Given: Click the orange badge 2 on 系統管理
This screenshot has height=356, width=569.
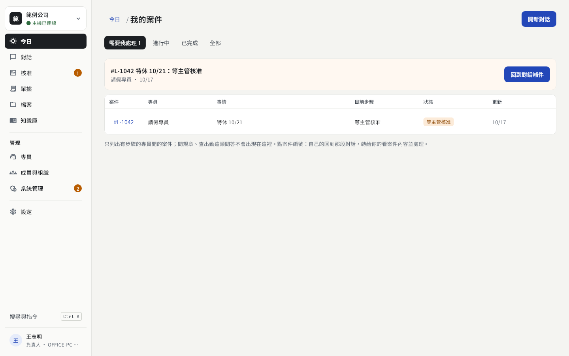Looking at the screenshot, I should [x=78, y=188].
